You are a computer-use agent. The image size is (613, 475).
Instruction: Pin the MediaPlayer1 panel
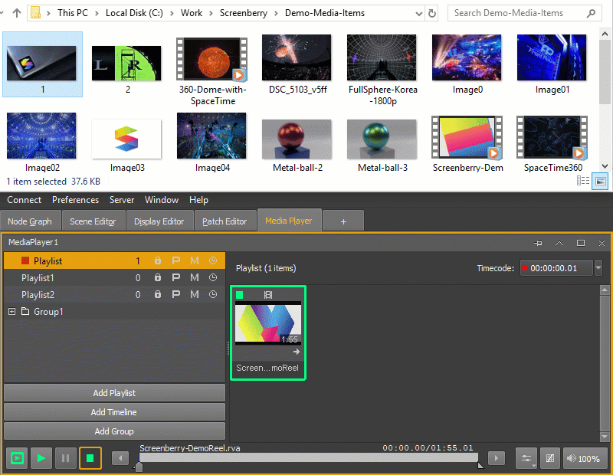tap(538, 243)
